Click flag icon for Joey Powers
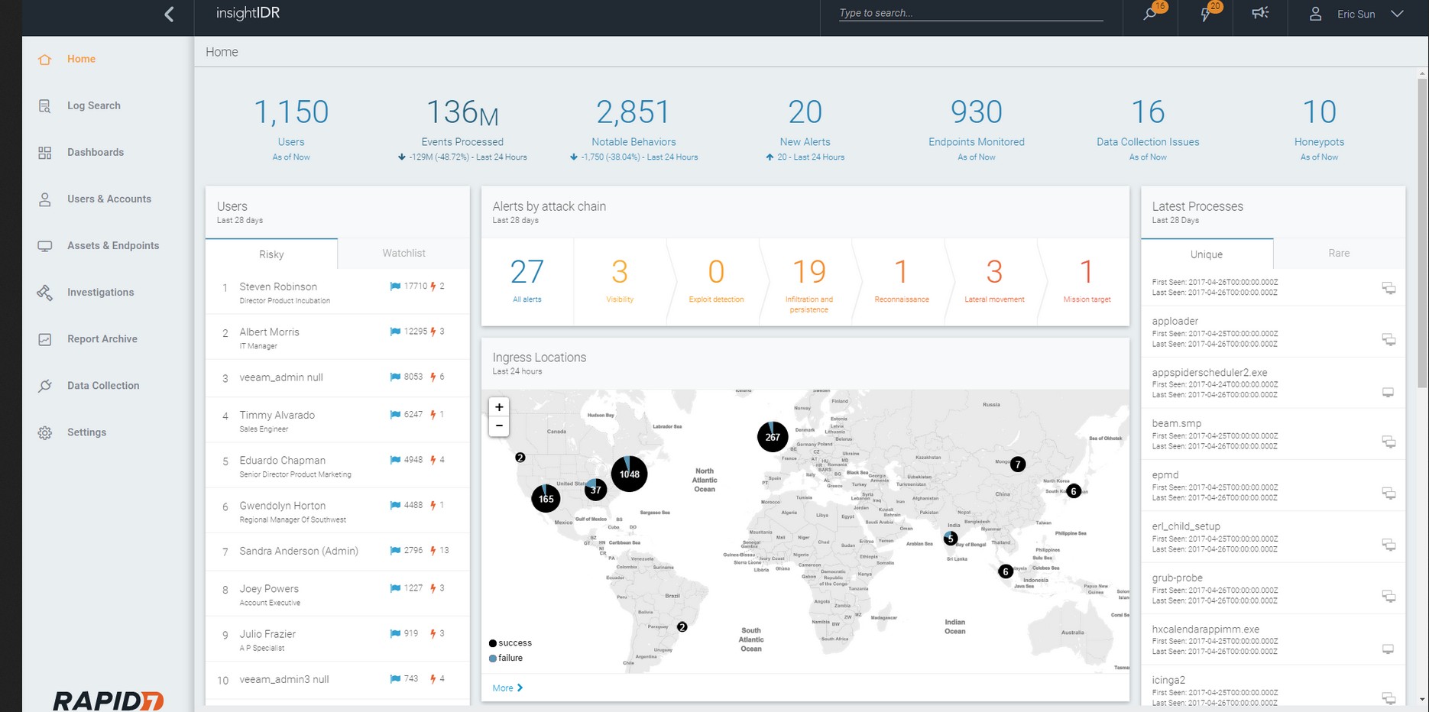 pyautogui.click(x=395, y=588)
